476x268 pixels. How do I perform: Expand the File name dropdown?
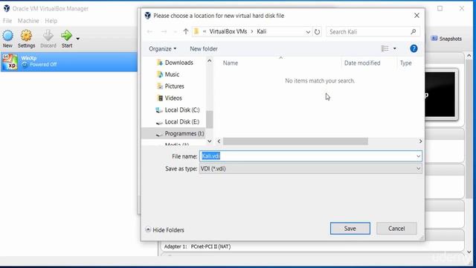coord(418,156)
